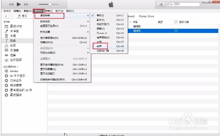Open 类型 in the sidebar

point(13,45)
